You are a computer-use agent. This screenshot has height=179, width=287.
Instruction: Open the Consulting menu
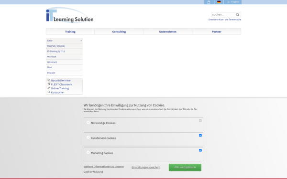119,32
